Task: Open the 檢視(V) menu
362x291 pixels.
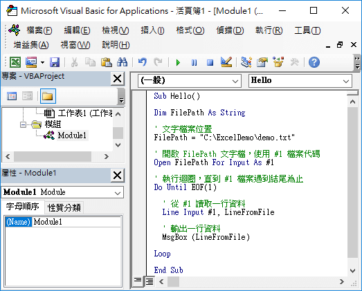Action: [116, 30]
